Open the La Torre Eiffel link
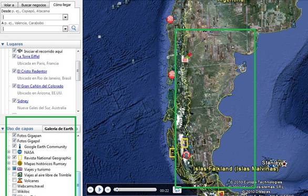 pyautogui.click(x=28, y=57)
